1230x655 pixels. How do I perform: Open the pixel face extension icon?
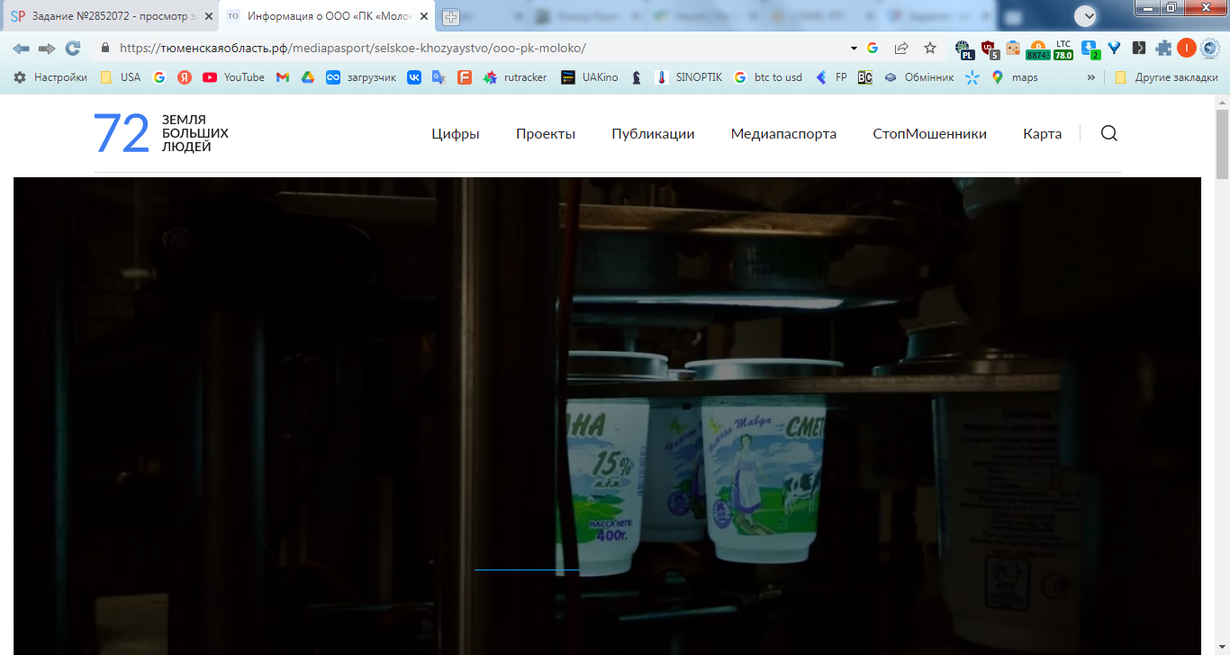pyautogui.click(x=1014, y=49)
